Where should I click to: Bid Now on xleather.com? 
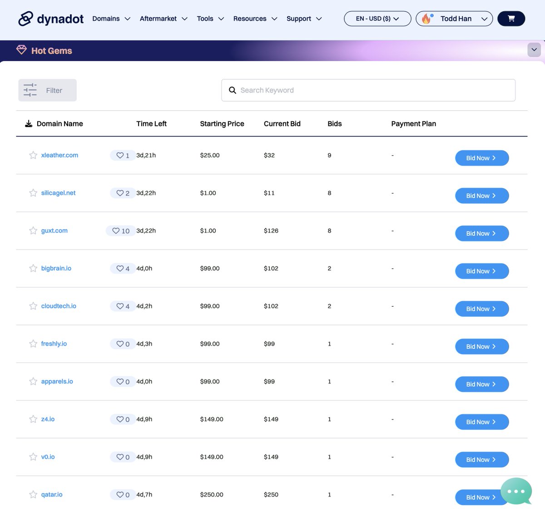pyautogui.click(x=482, y=158)
